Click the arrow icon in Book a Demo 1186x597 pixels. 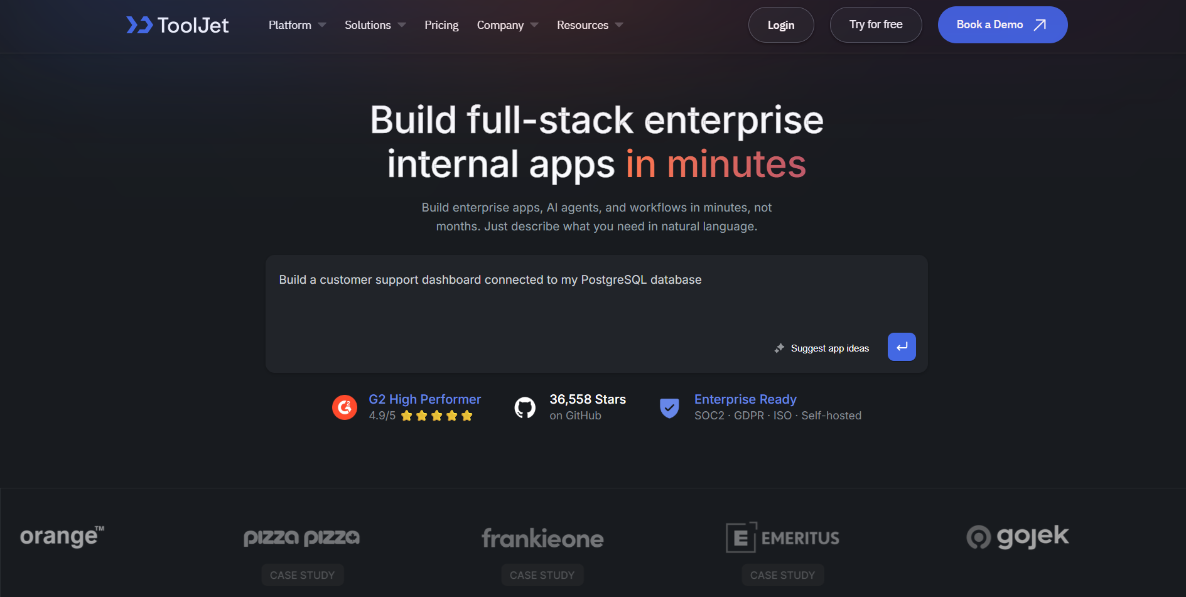pyautogui.click(x=1040, y=24)
